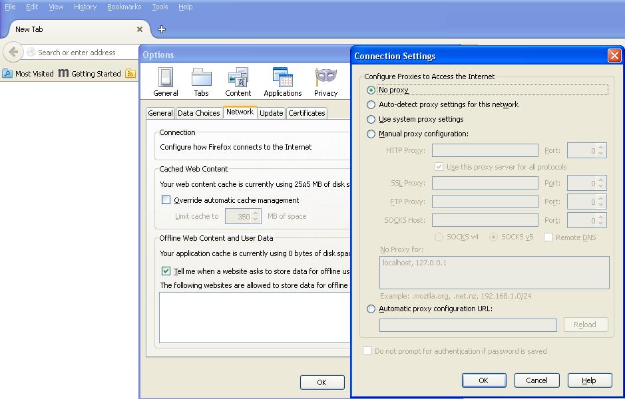Click the SOCKS Host text field
The image size is (625, 399).
[485, 220]
